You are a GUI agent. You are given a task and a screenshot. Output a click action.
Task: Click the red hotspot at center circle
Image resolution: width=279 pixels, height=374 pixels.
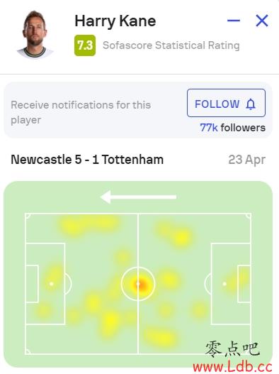141,284
